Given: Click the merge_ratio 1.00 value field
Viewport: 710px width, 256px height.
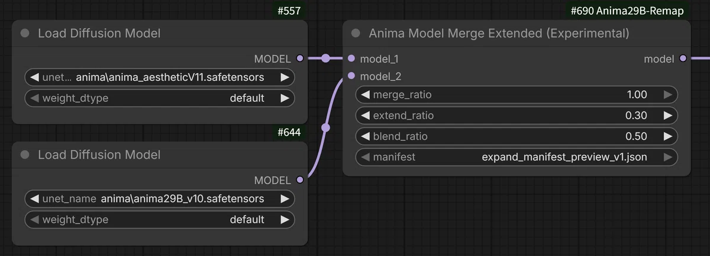Looking at the screenshot, I should [517, 94].
